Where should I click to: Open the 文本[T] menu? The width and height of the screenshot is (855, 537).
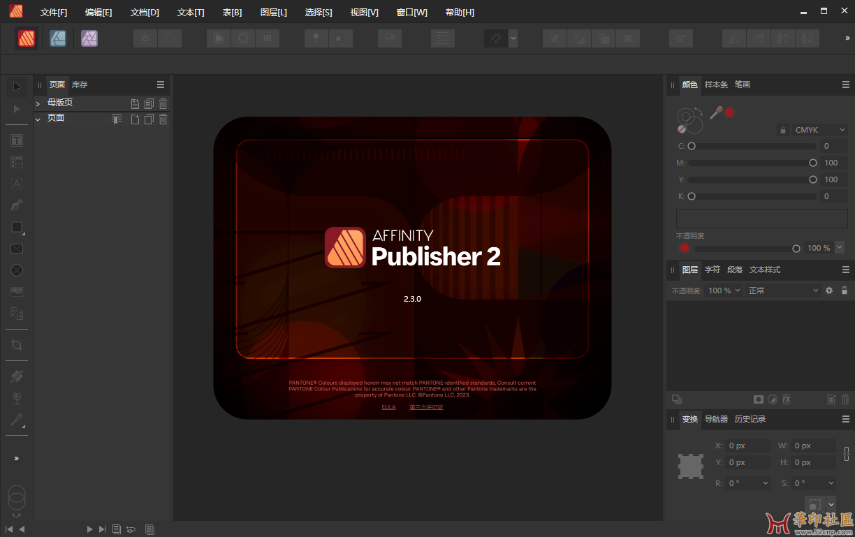(191, 13)
